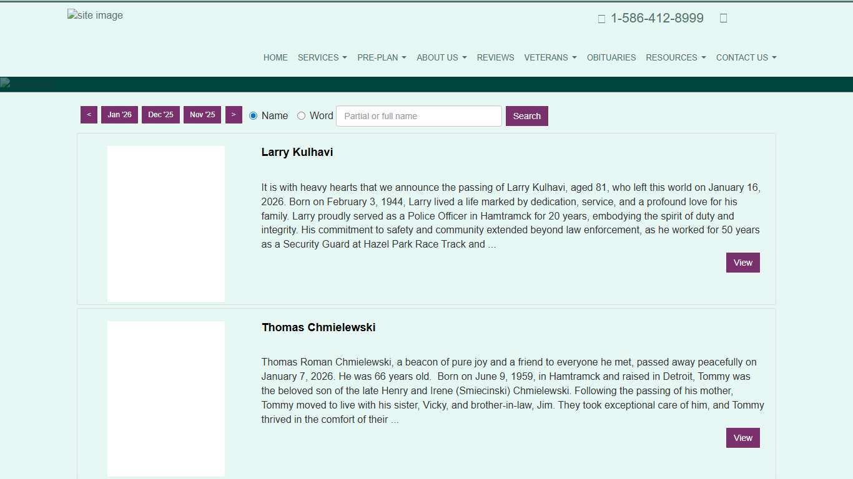Viewport: 853px width, 479px height.
Task: Select the Word radio button
Action: point(301,115)
